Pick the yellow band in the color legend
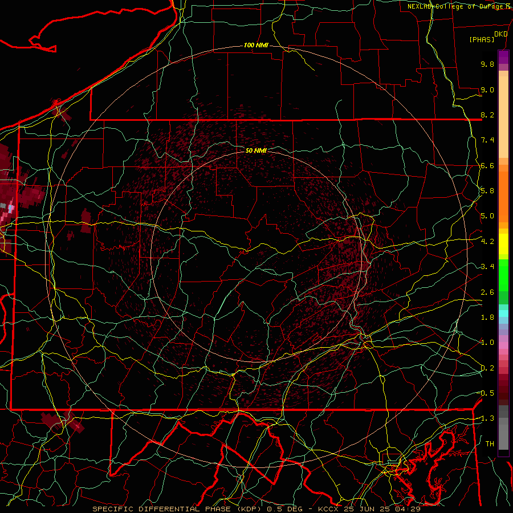The width and height of the screenshot is (513, 513). coord(503,244)
